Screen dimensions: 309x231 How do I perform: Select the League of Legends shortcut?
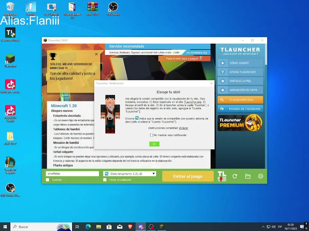[x=10, y=165]
